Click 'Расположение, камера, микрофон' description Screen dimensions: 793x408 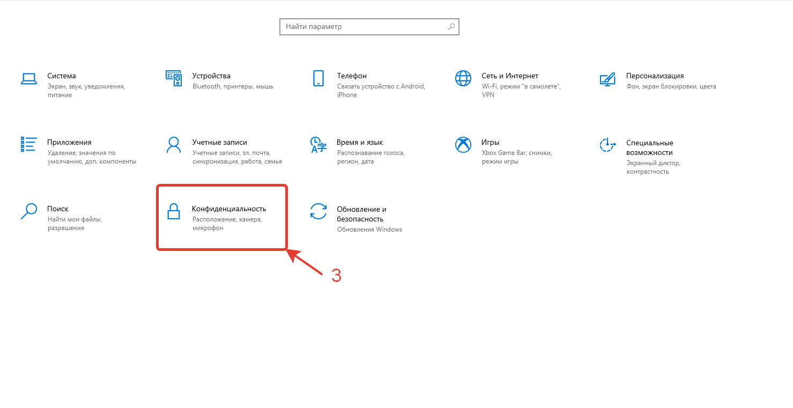pyautogui.click(x=227, y=224)
